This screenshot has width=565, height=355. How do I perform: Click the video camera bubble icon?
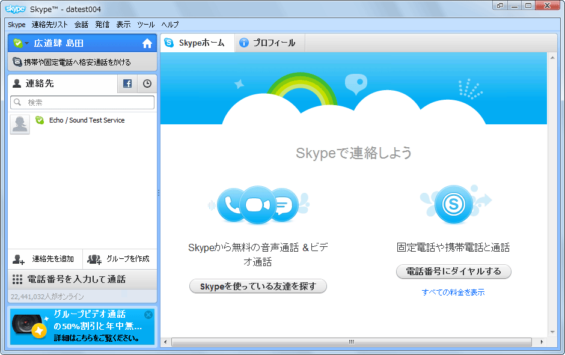pyautogui.click(x=258, y=205)
